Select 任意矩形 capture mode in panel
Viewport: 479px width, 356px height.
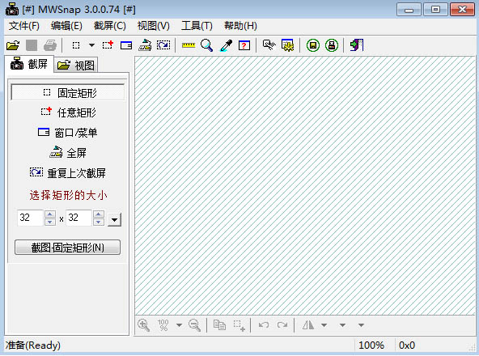(68, 112)
